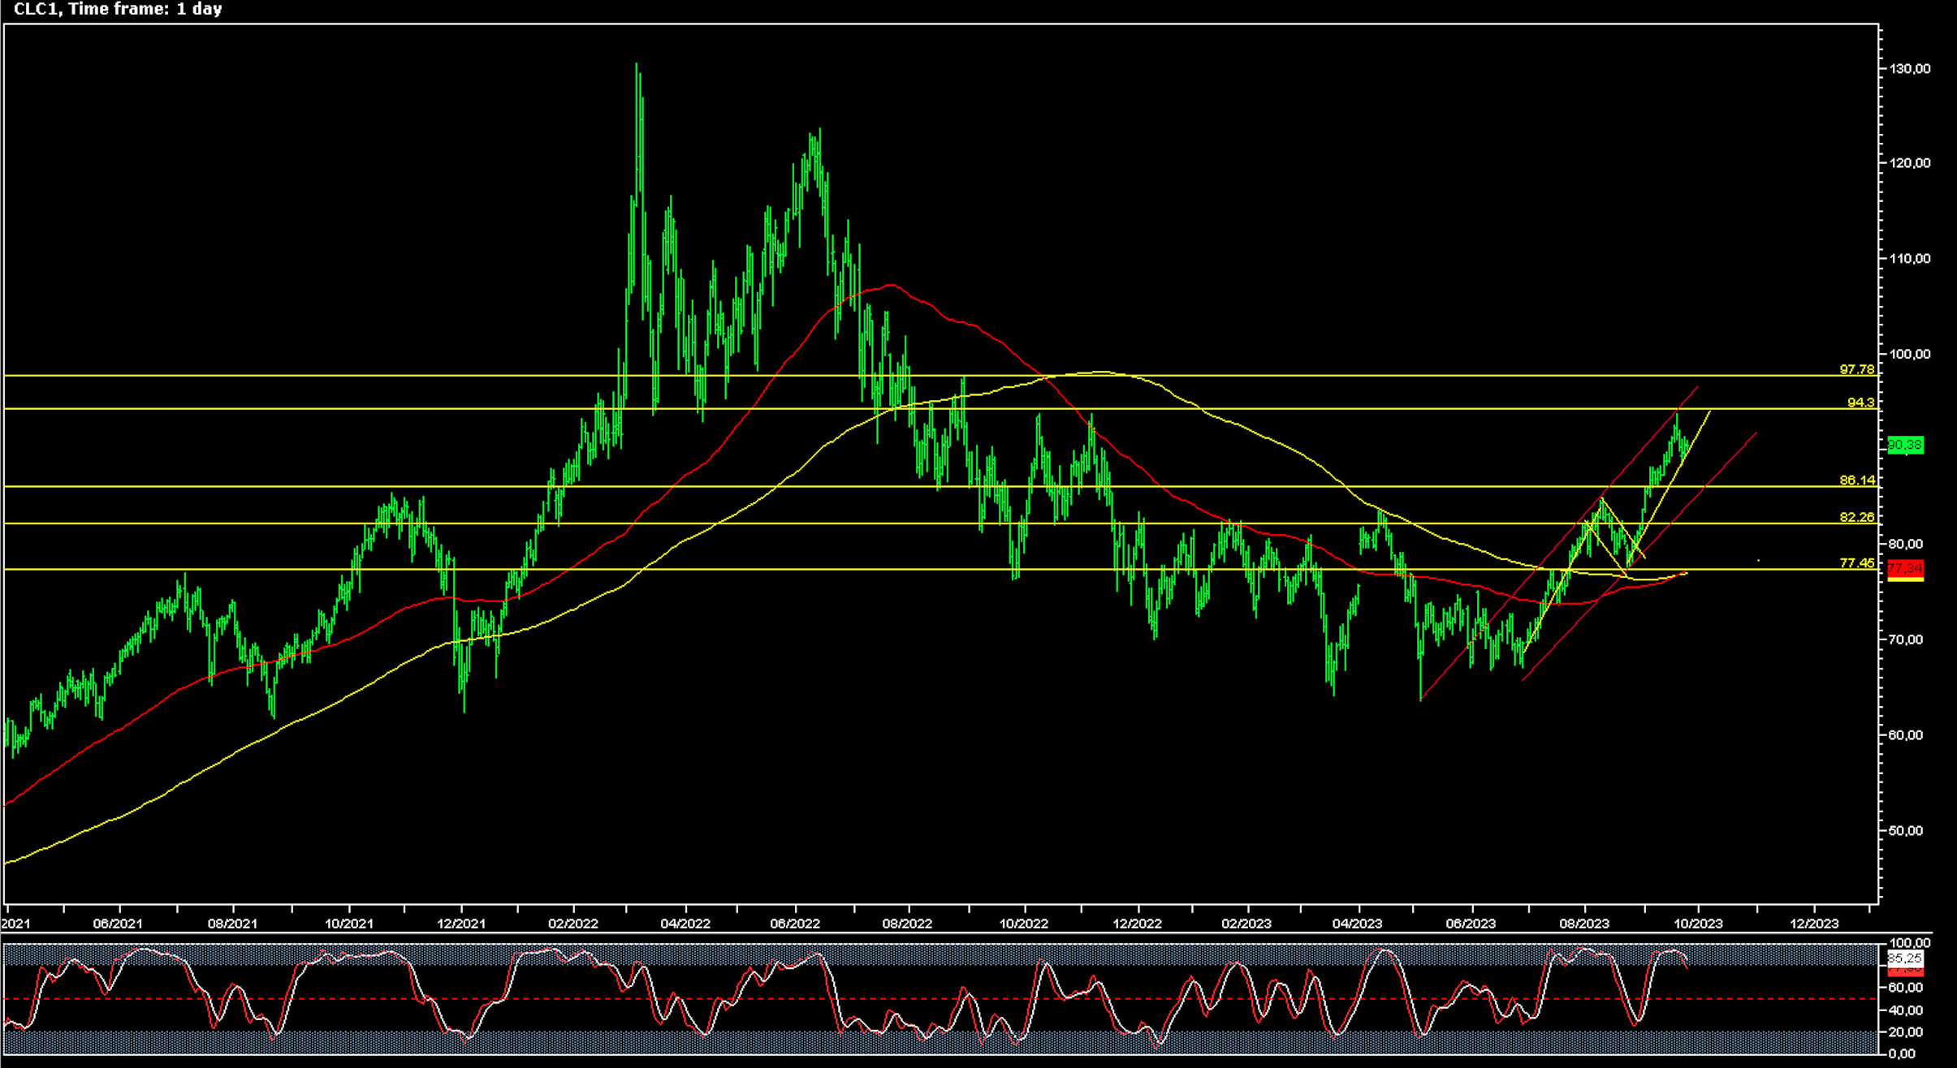Click the 08/2023 date axis label
The height and width of the screenshot is (1068, 1957).
click(x=1584, y=924)
